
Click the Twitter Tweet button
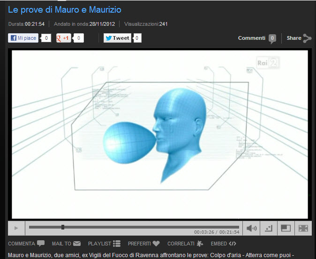pyautogui.click(x=118, y=38)
